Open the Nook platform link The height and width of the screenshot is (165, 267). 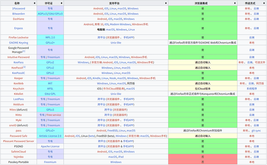(113, 78)
